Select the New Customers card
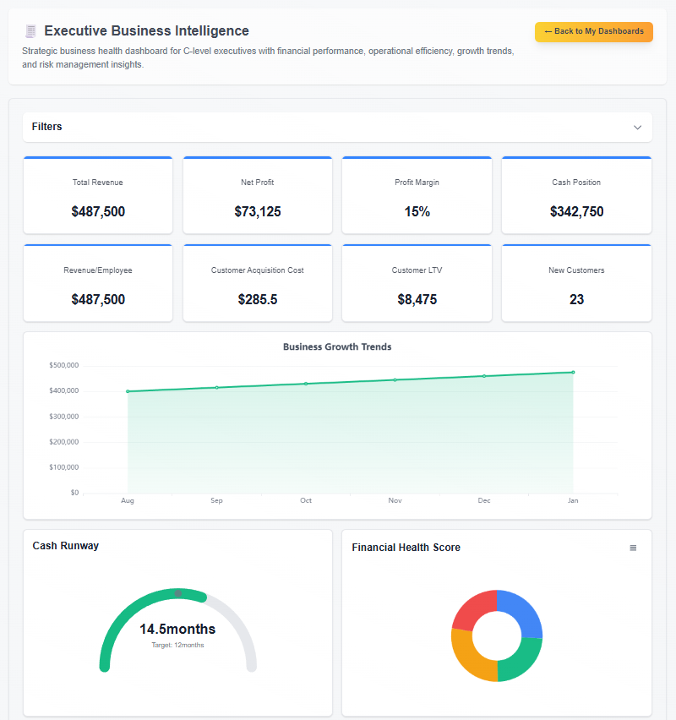Image resolution: width=676 pixels, height=720 pixels. pos(576,283)
